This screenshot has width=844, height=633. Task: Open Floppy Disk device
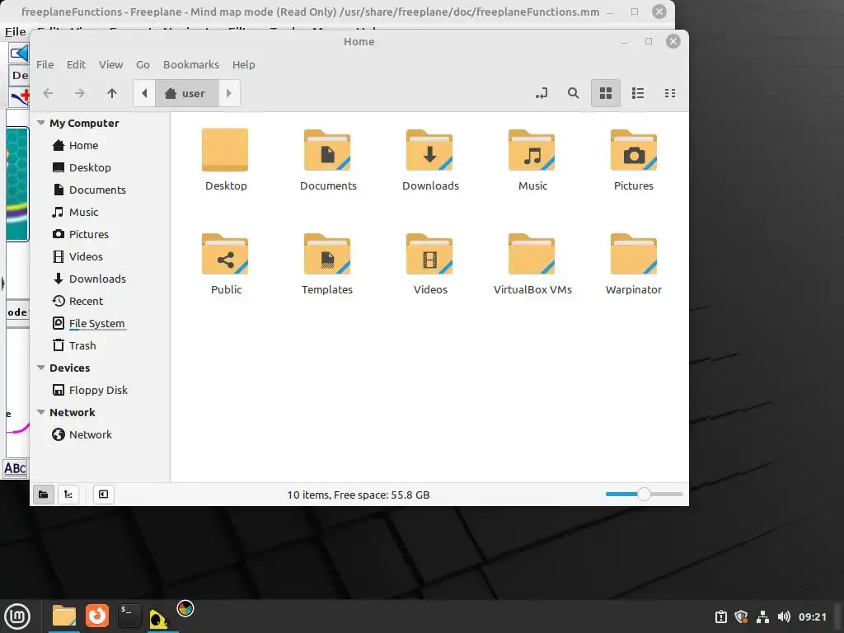[101, 390]
